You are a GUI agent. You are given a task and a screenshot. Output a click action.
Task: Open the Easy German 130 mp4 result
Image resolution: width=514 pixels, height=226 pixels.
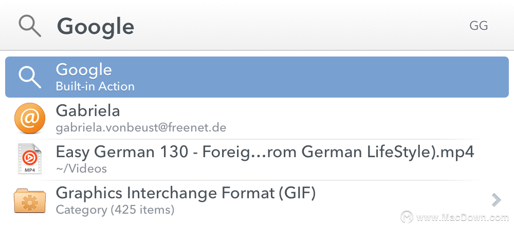tap(257, 159)
